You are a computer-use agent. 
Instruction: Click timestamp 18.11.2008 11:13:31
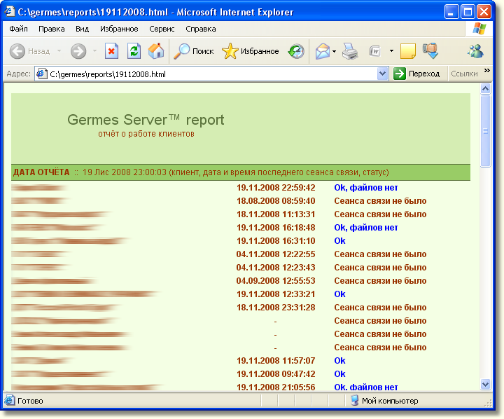[x=276, y=214]
